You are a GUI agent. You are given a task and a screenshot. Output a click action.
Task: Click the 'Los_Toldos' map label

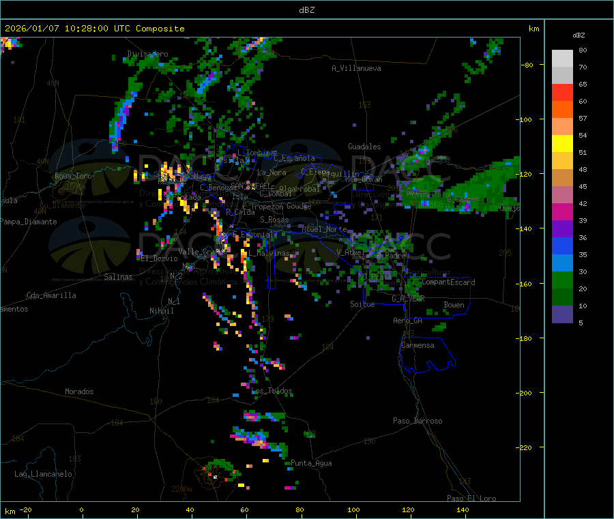[x=272, y=391]
